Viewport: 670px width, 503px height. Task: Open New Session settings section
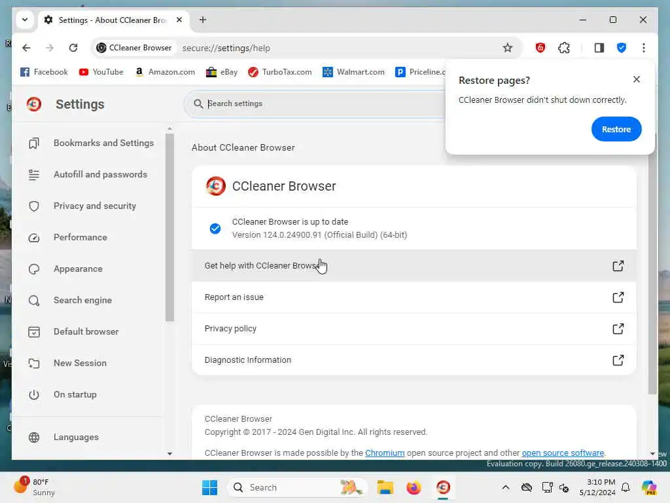click(x=90, y=363)
